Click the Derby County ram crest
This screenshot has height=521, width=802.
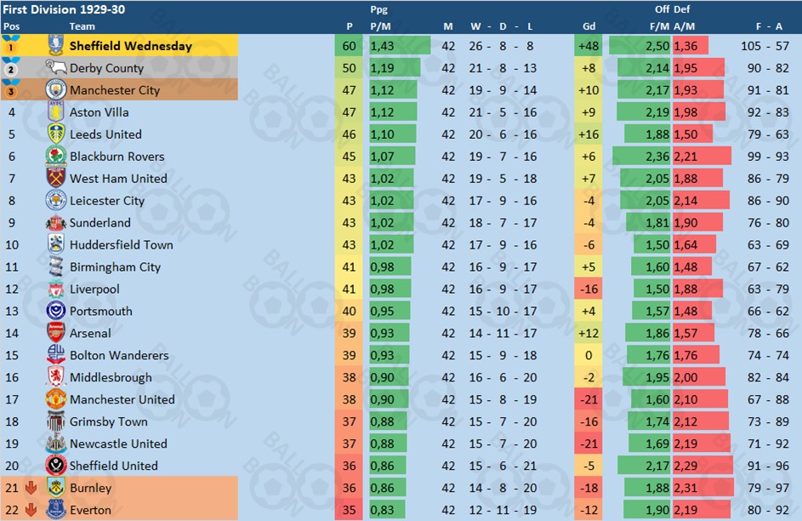(x=55, y=67)
